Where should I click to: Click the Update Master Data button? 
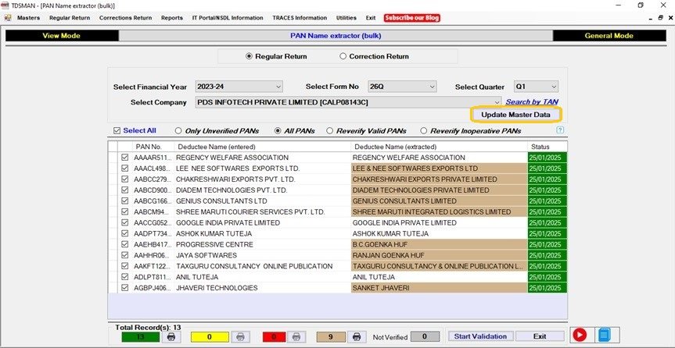pyautogui.click(x=515, y=115)
